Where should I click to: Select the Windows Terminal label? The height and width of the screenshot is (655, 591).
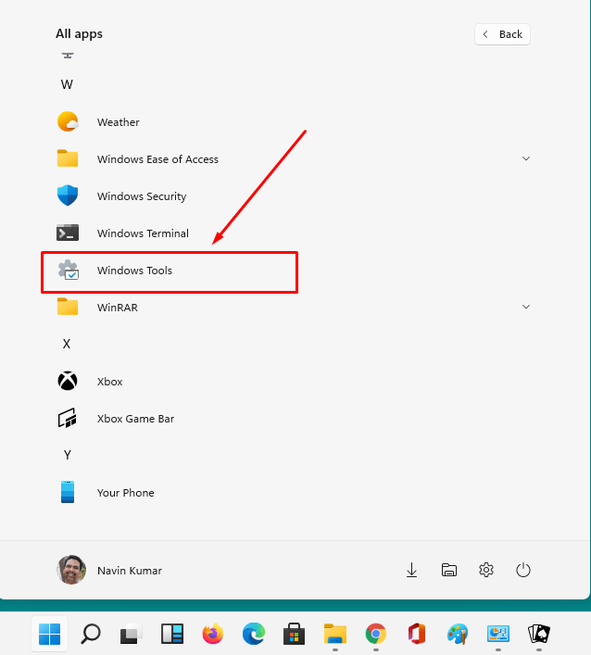click(143, 233)
